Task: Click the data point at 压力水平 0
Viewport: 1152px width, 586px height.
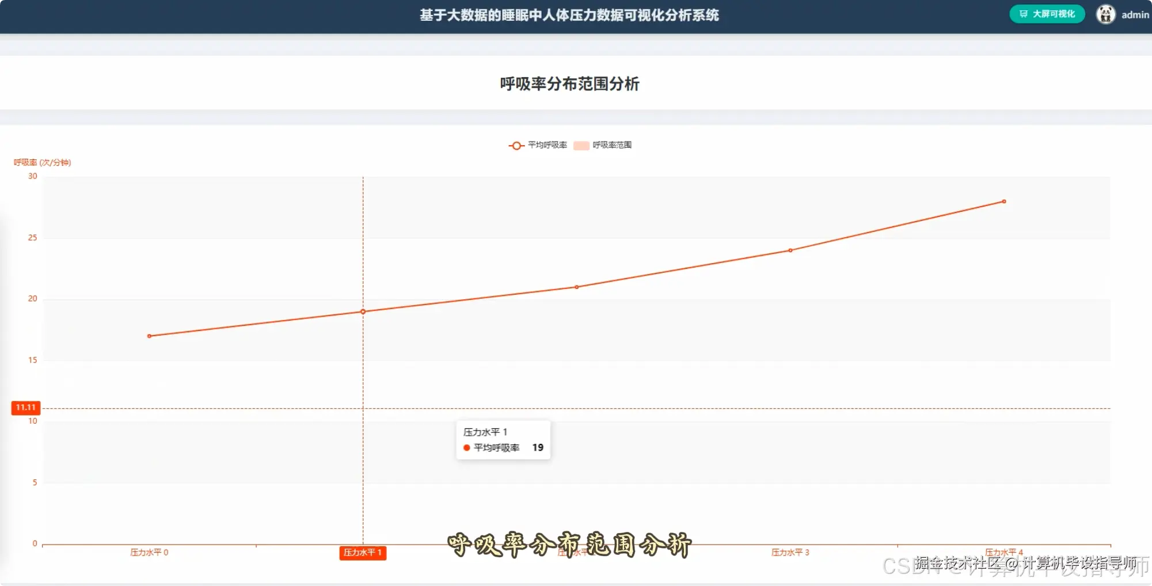Action: 149,335
